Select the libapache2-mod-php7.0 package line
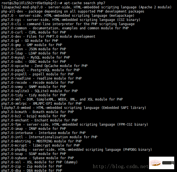Viewport: 177px width, 172px height. coord(86,7)
